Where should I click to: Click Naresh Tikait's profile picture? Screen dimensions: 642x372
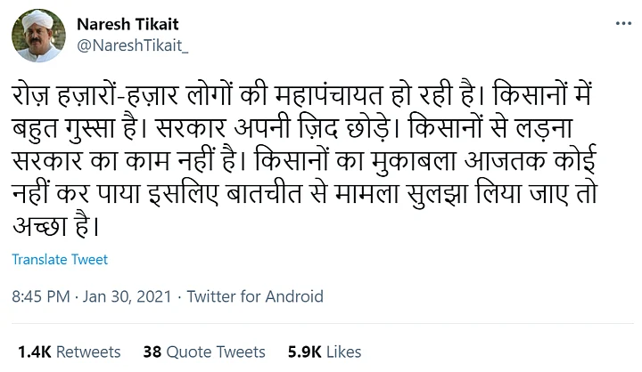click(x=38, y=36)
